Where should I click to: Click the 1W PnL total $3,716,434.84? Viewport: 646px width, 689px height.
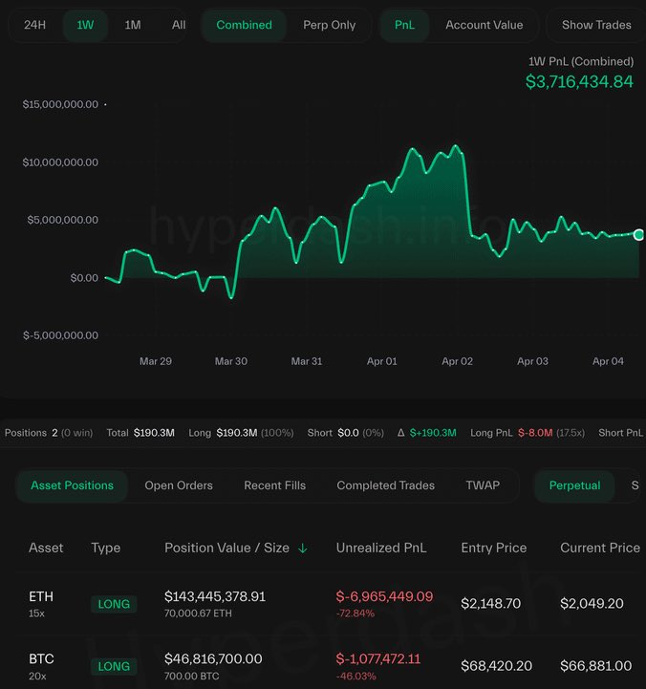(579, 82)
